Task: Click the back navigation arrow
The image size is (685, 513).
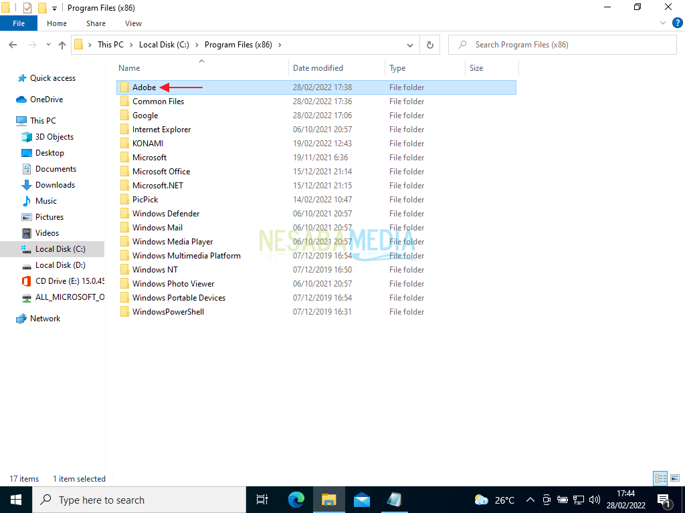Action: [12, 44]
